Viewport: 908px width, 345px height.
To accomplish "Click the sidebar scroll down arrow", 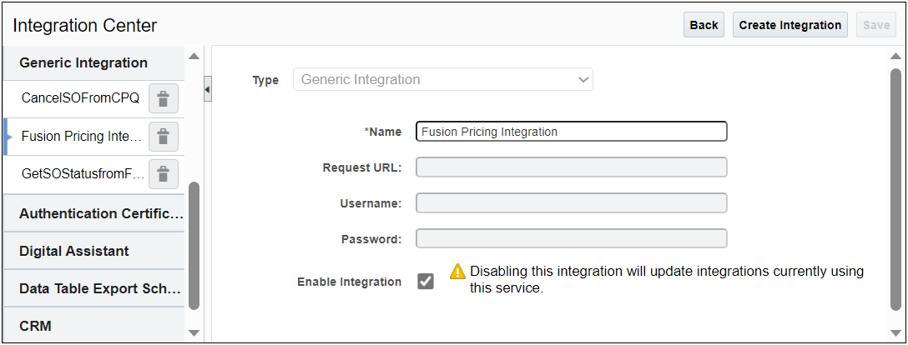I will tap(194, 332).
